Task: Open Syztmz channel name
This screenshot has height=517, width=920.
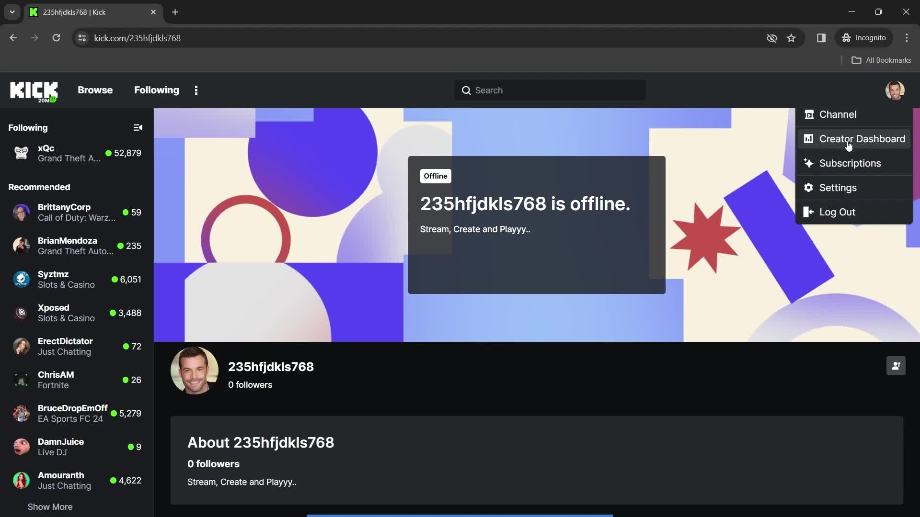Action: coord(53,274)
